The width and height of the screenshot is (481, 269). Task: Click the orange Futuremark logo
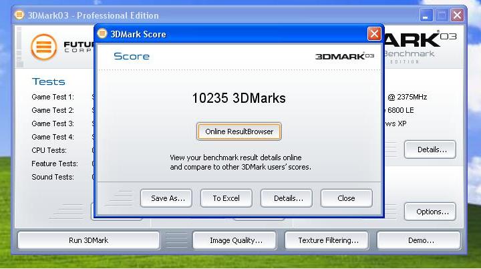point(44,47)
